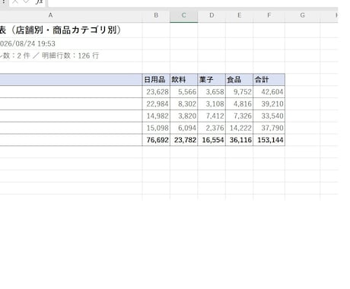The height and width of the screenshot is (289, 350).
Task: Select the 日用品 header cell
Action: [156, 80]
